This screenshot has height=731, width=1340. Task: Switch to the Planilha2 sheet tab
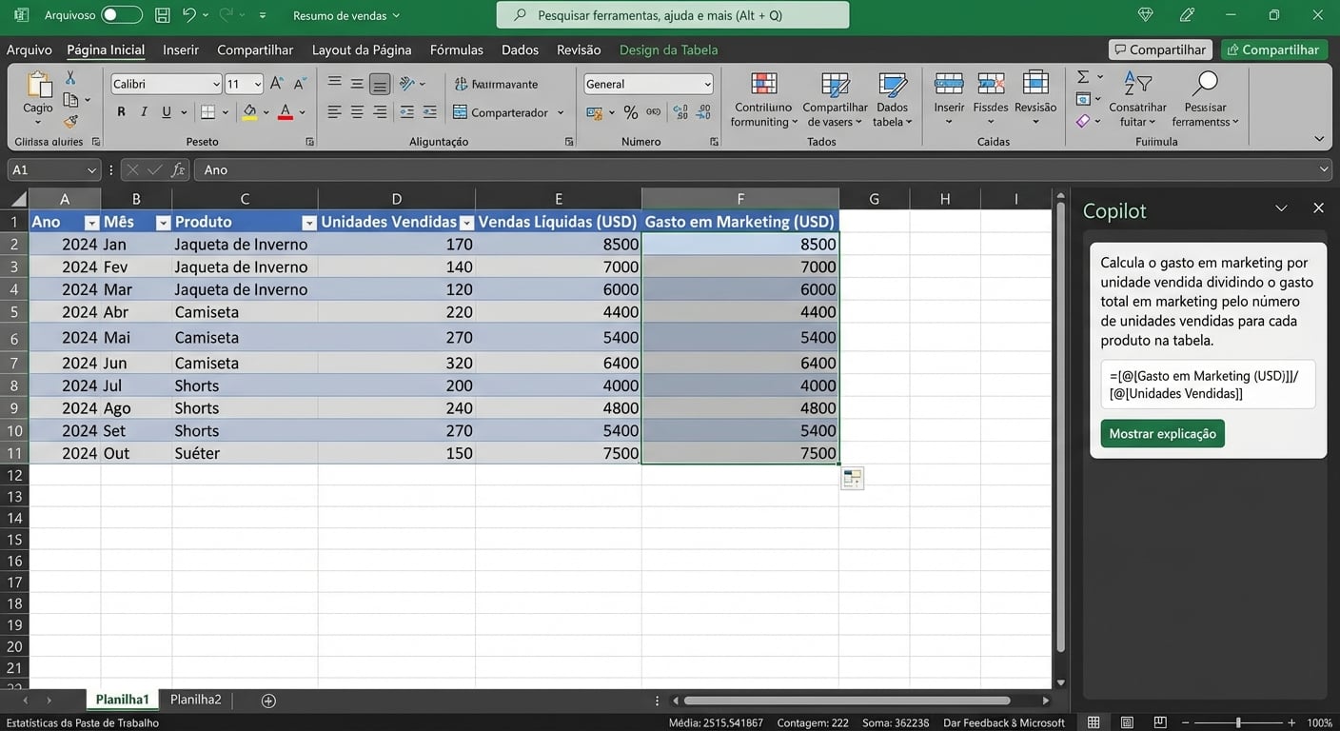click(x=195, y=699)
